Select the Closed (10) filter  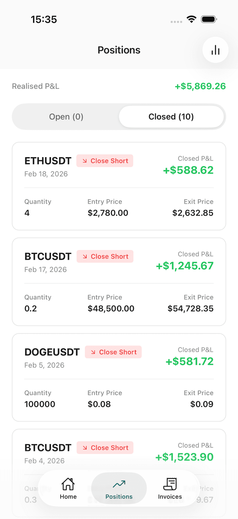point(171,116)
